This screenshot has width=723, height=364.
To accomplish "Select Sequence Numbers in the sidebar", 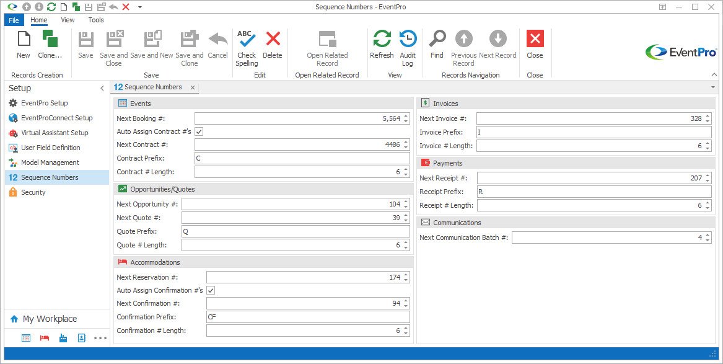I will (57, 177).
